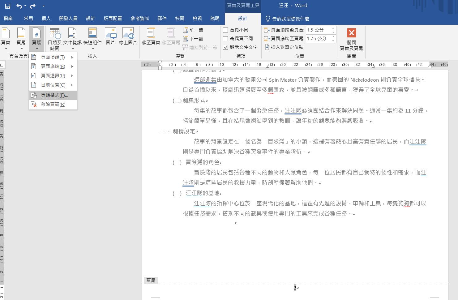Insert 日期及時間 date and time
458x300 pixels.
[x=55, y=39]
